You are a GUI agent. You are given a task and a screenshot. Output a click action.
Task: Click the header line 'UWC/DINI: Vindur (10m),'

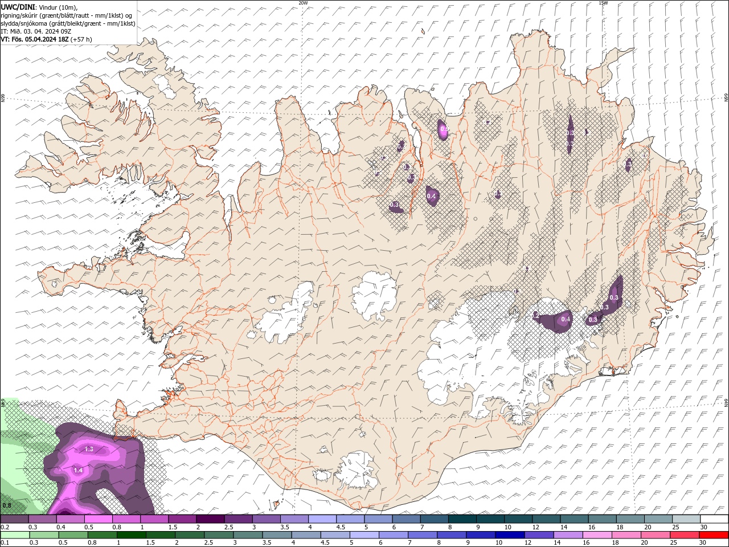pos(39,6)
